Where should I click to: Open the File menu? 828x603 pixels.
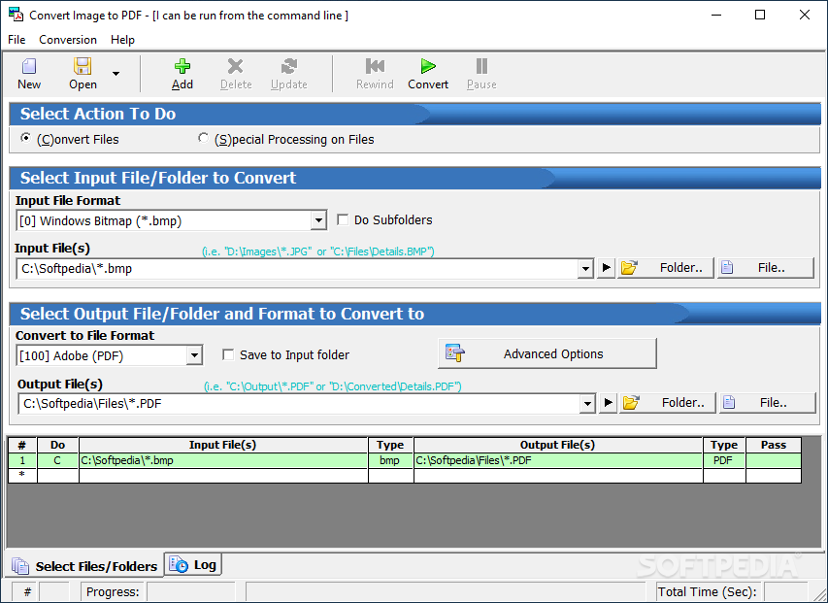point(17,40)
